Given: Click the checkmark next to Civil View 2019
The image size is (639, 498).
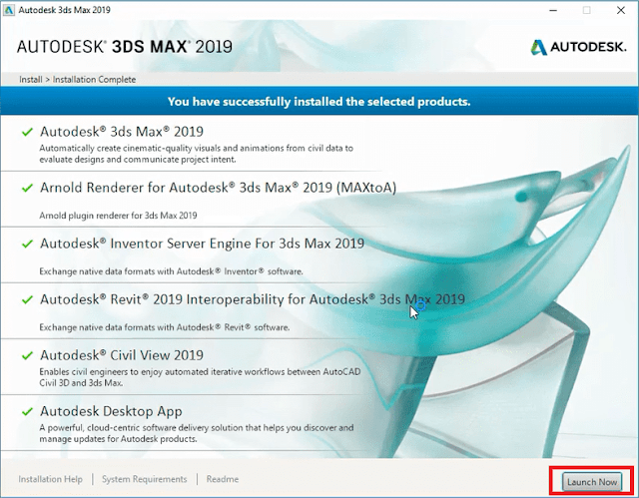Looking at the screenshot, I should (27, 355).
